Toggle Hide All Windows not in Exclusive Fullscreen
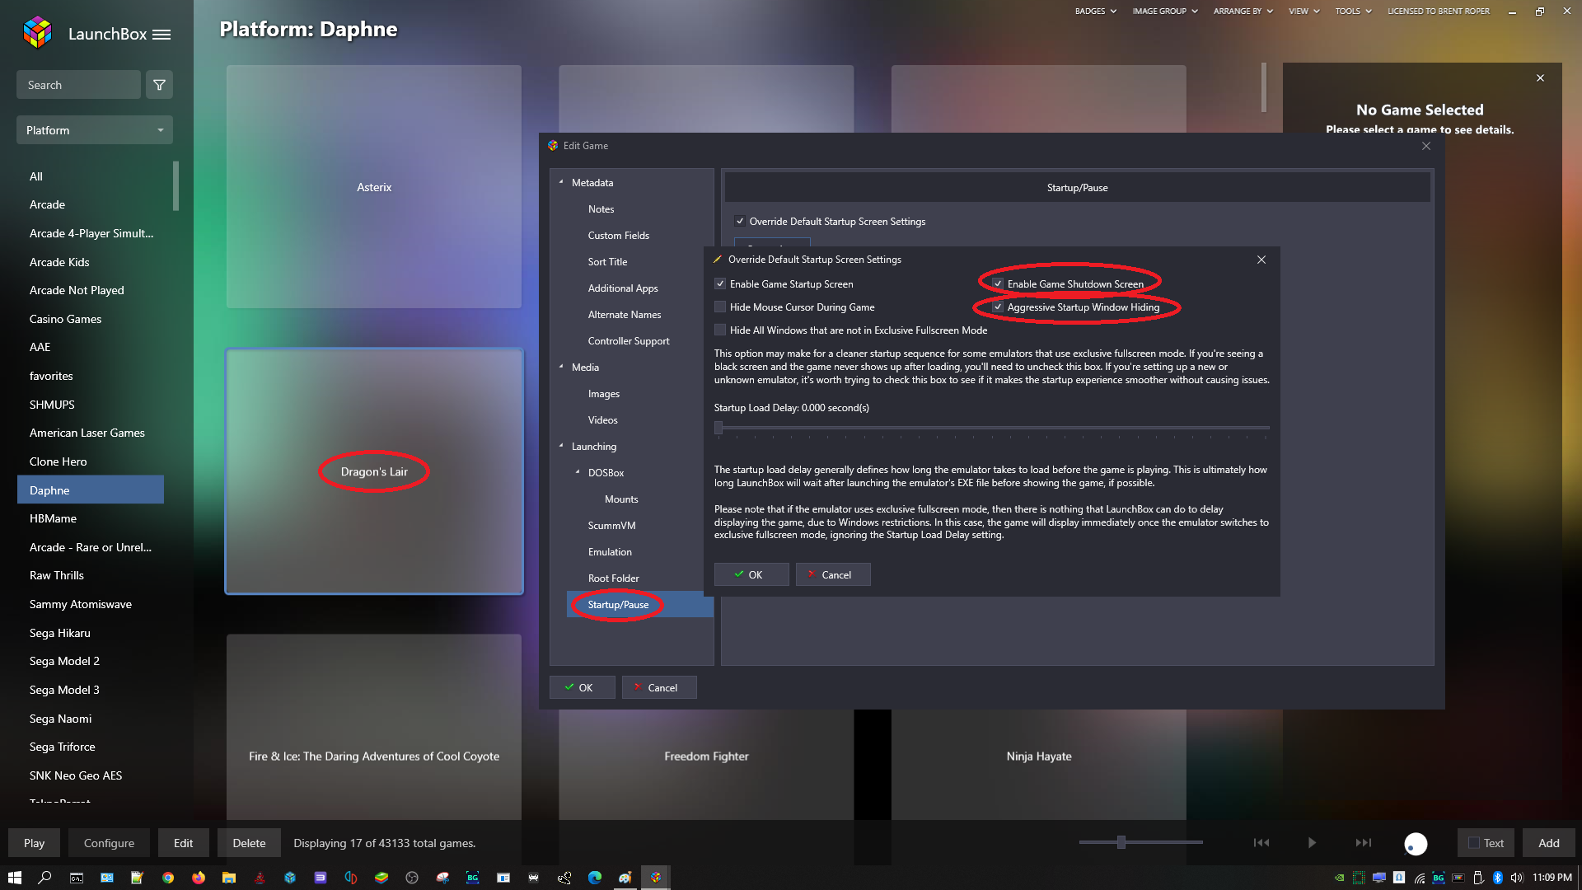The image size is (1582, 890). (720, 330)
